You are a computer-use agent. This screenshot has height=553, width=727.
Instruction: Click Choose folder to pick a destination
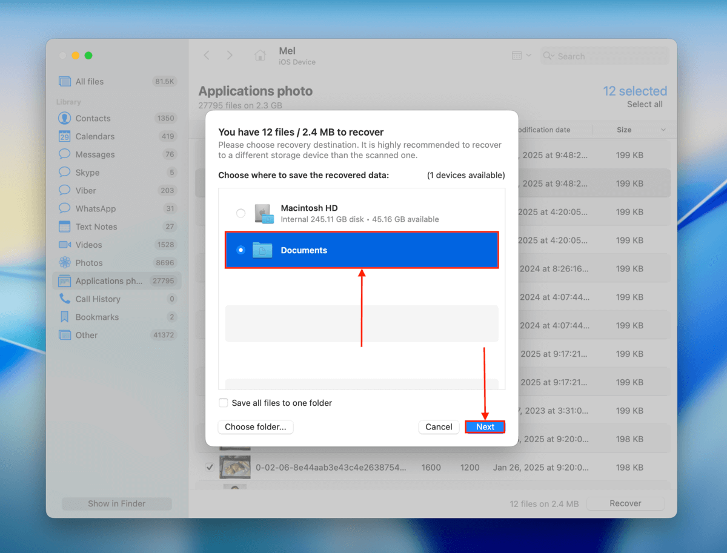click(x=255, y=426)
